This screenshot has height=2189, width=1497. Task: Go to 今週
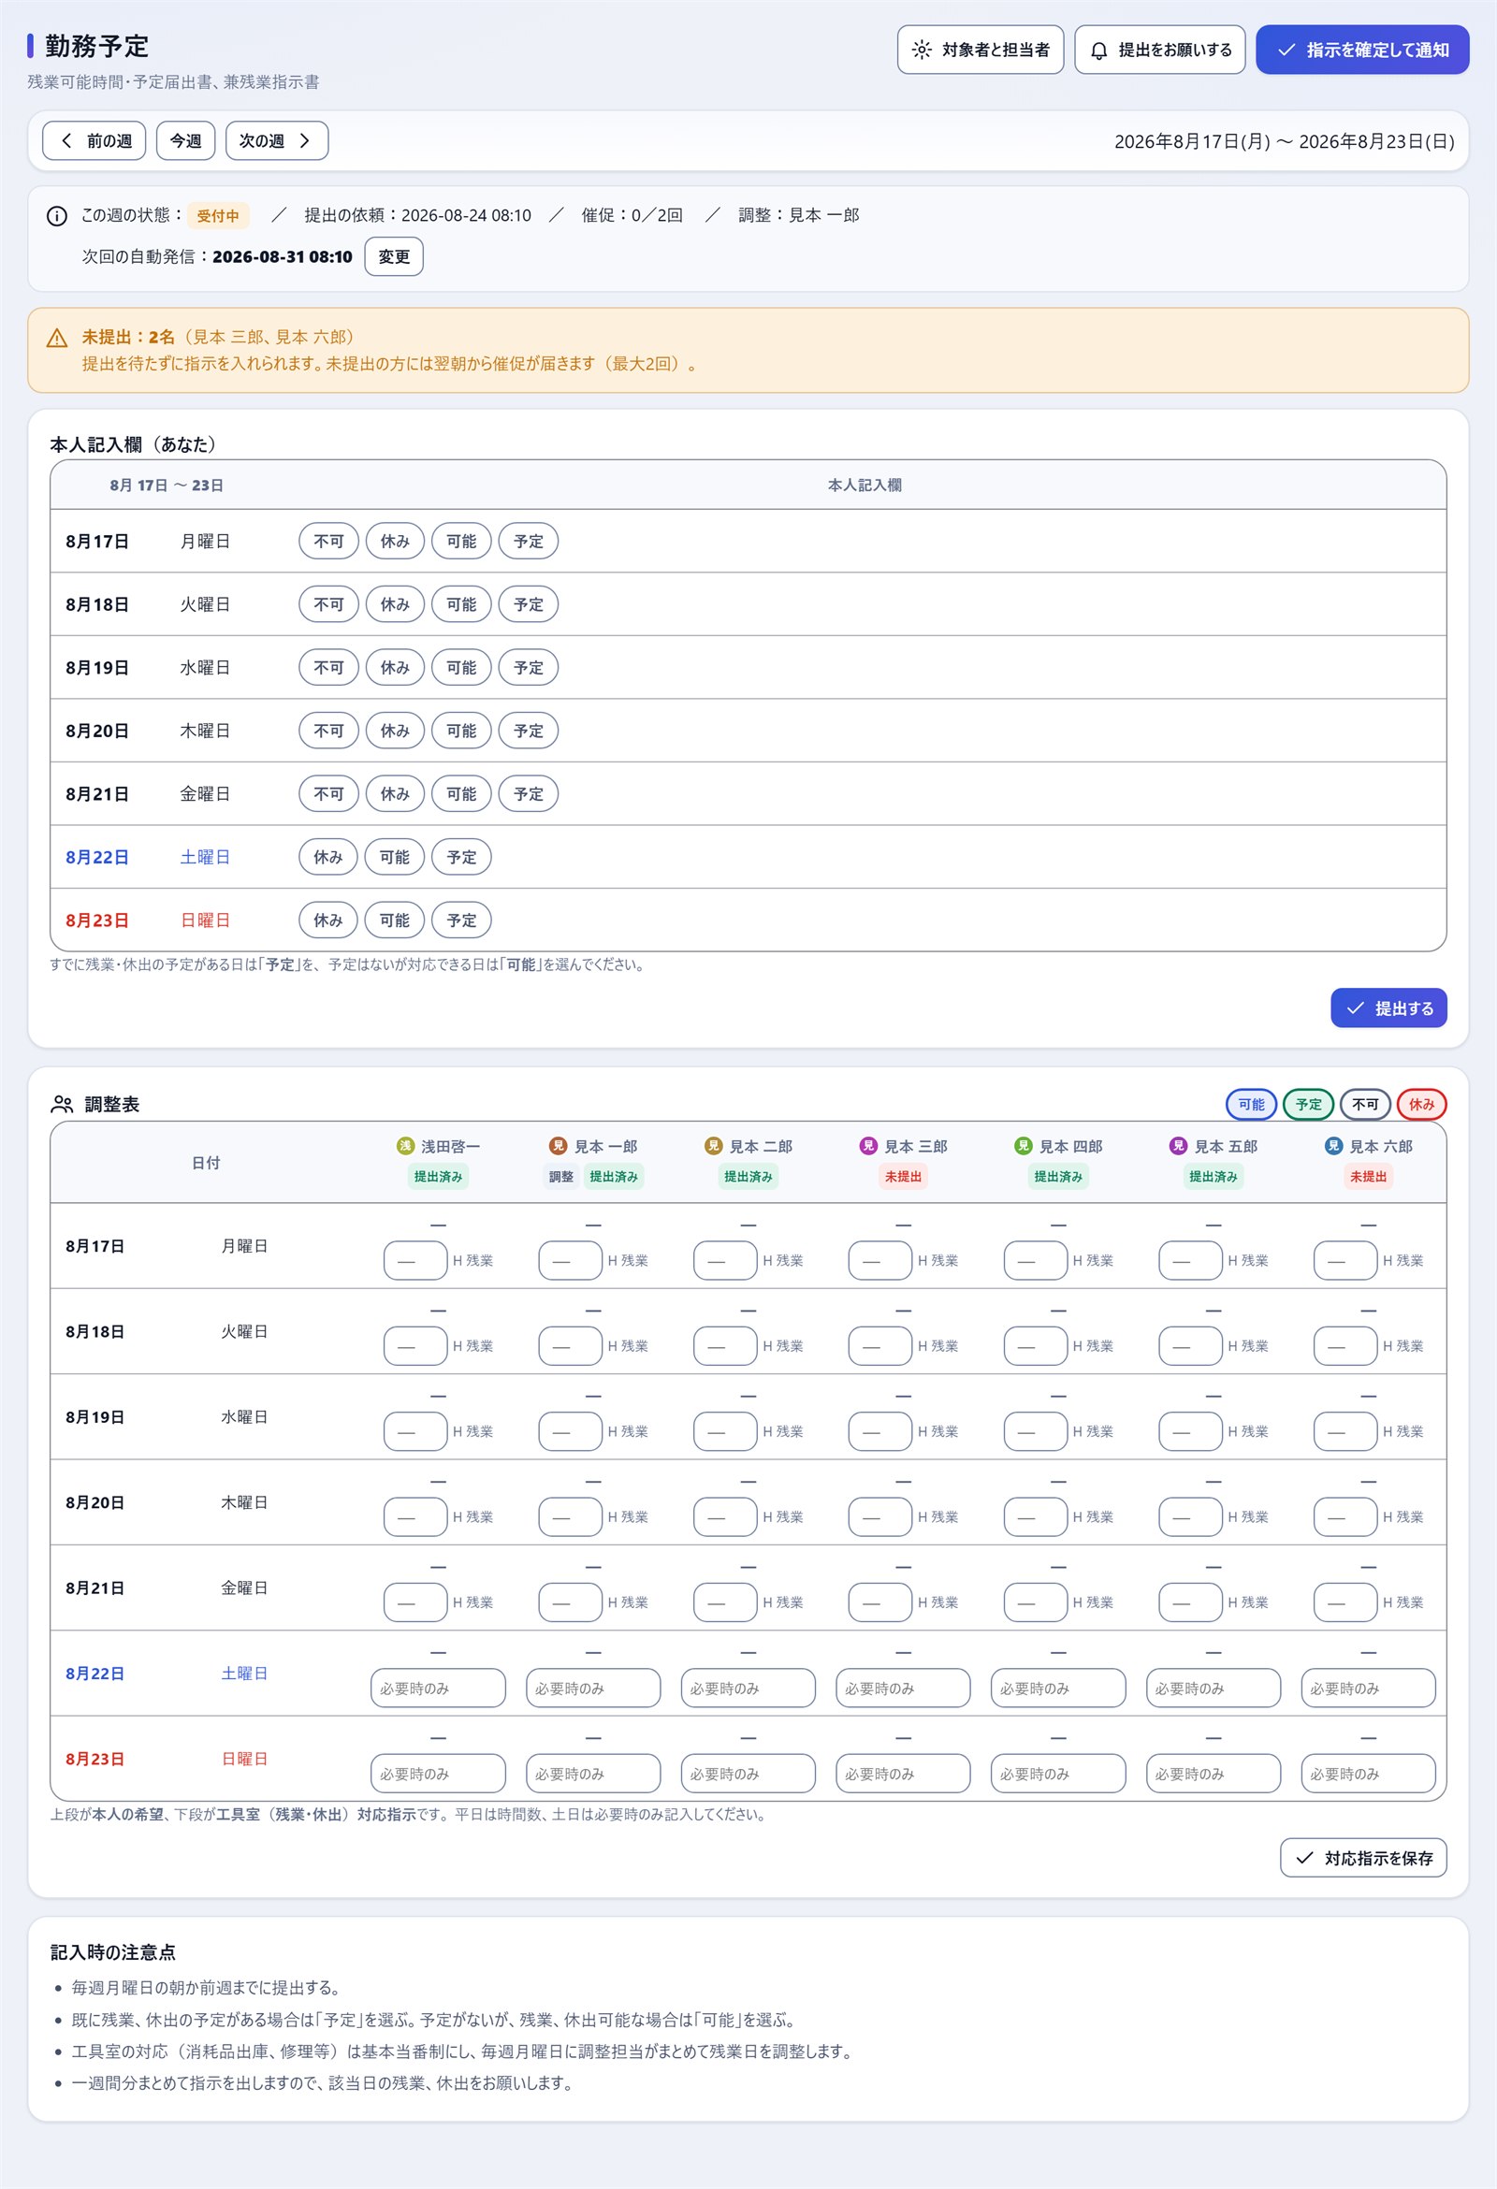(x=185, y=140)
